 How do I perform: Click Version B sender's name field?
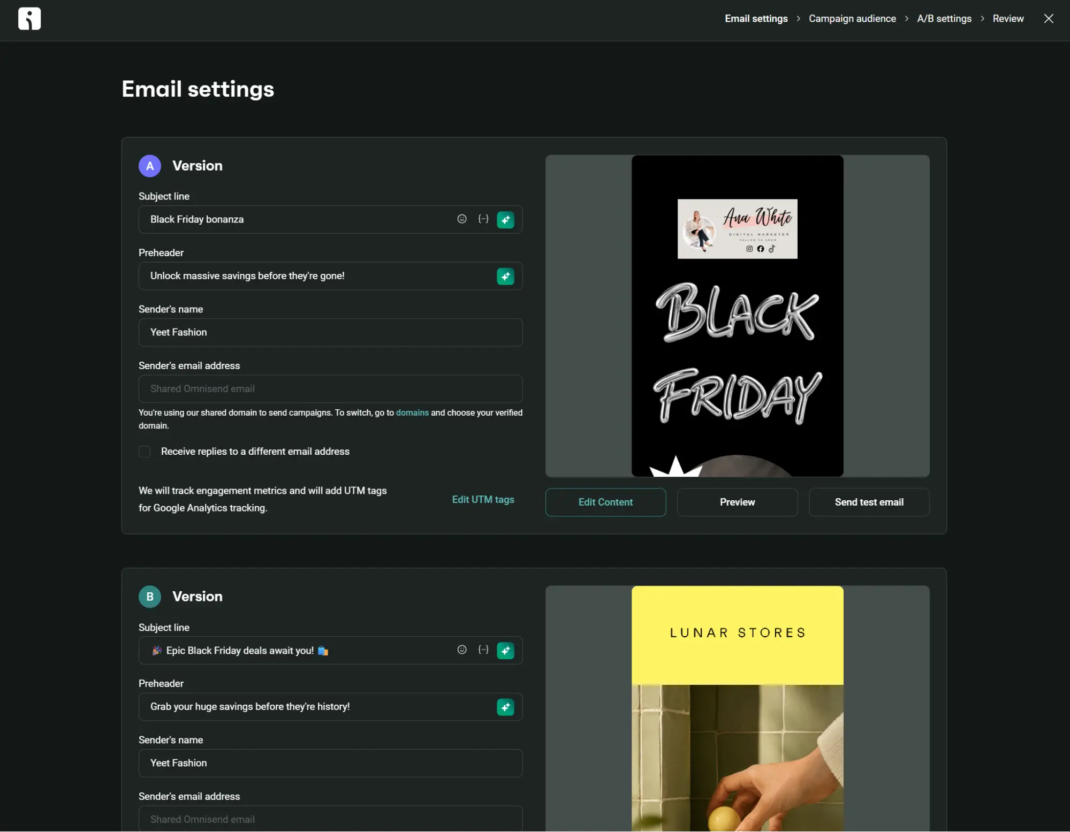point(330,763)
